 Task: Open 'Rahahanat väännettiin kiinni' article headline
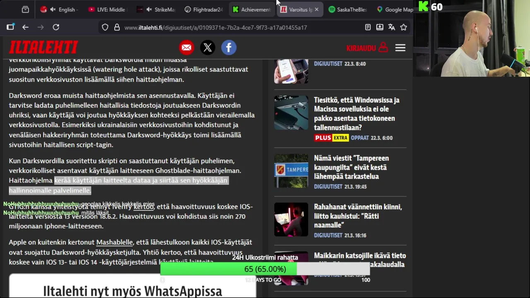point(358,216)
